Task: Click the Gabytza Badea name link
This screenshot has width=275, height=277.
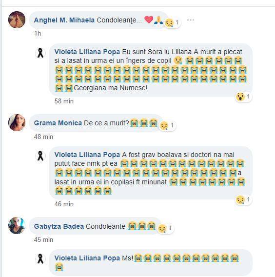Action: (59, 226)
